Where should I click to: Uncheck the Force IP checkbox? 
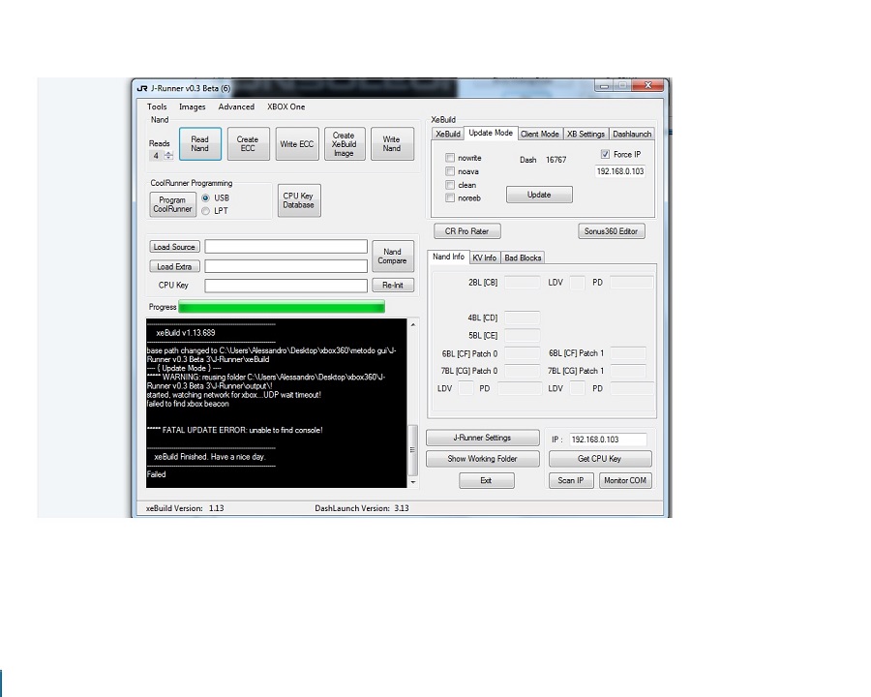coord(605,155)
